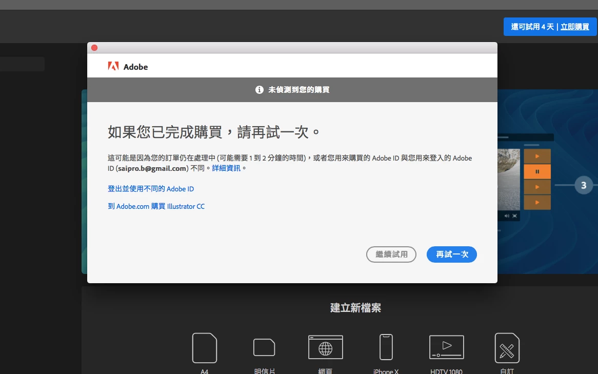Select the 明信片 preset icon
The image size is (598, 374).
(264, 347)
